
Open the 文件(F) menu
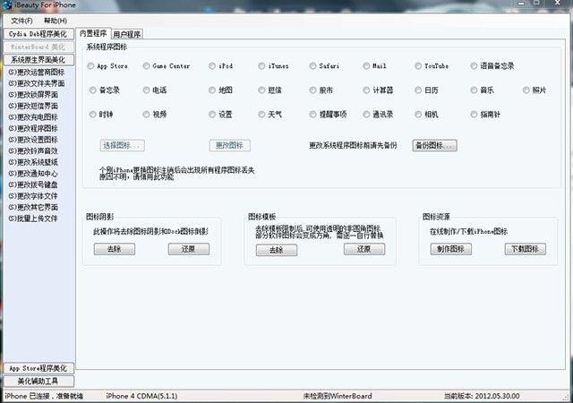(x=21, y=21)
